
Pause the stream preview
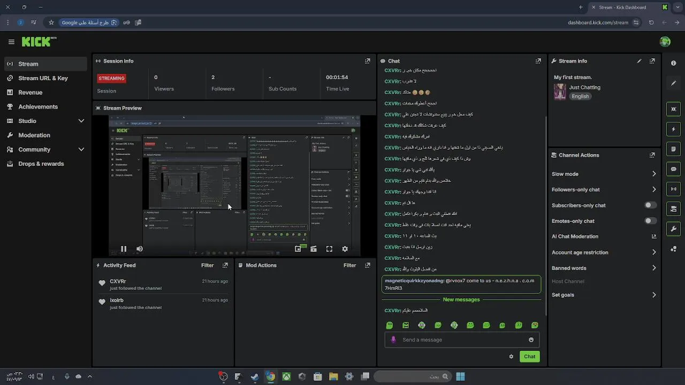pos(124,249)
